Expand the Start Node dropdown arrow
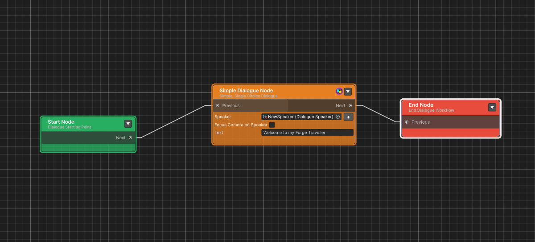 (128, 124)
